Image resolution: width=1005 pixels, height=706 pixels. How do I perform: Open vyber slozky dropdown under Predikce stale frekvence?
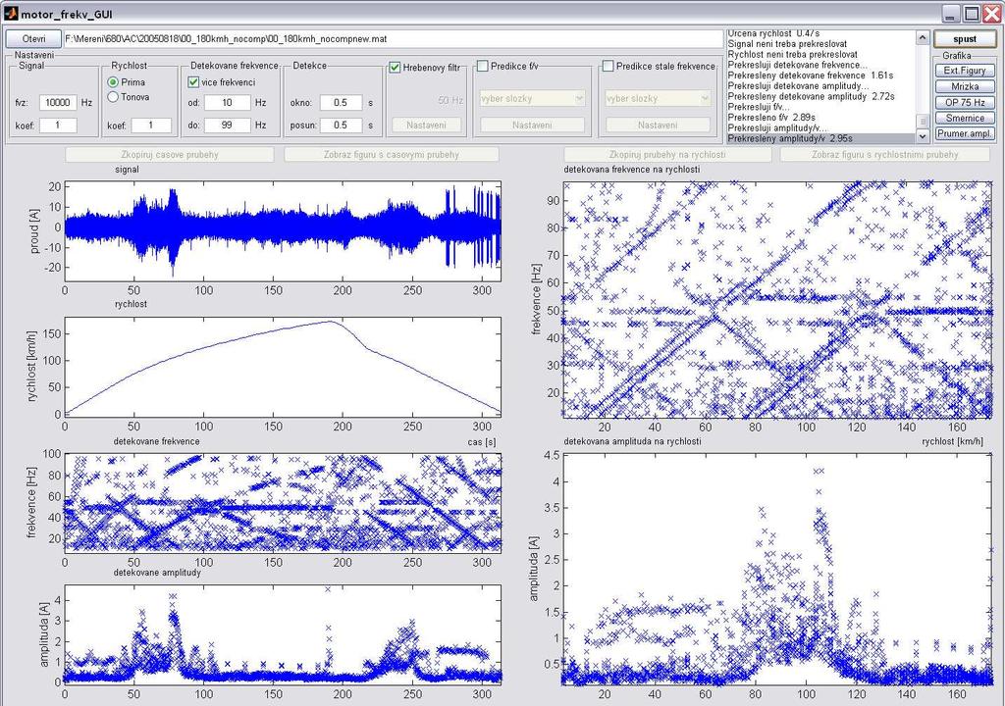pyautogui.click(x=658, y=99)
